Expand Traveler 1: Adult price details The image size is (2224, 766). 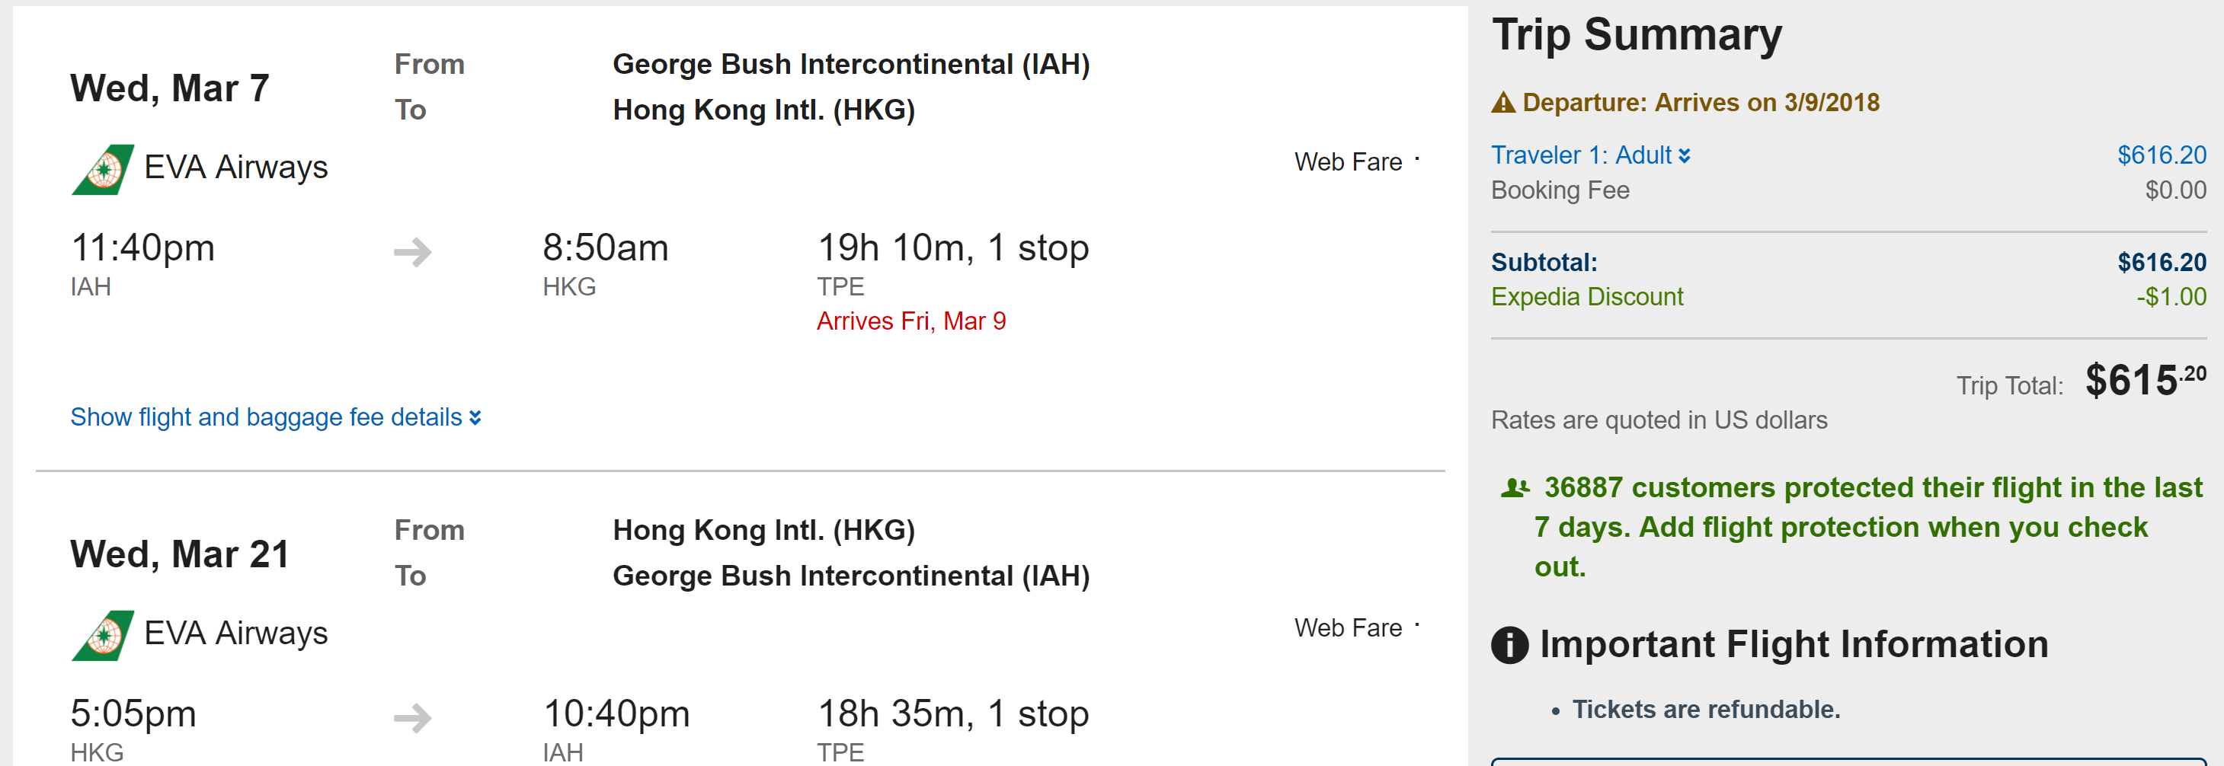(x=1590, y=155)
